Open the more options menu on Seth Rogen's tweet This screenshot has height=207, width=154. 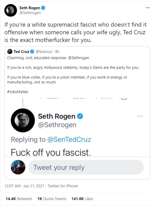147,8
